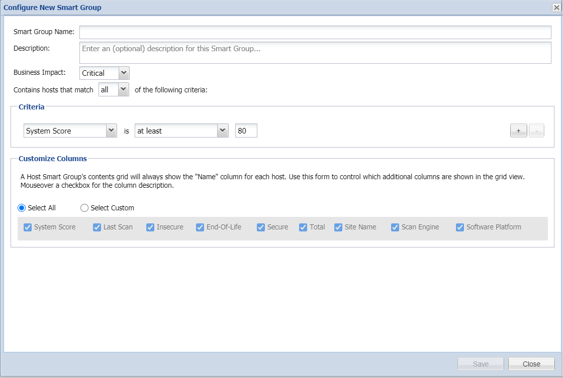Uncheck the Last Scan column checkbox
Screen dimensions: 563x378
pos(97,227)
